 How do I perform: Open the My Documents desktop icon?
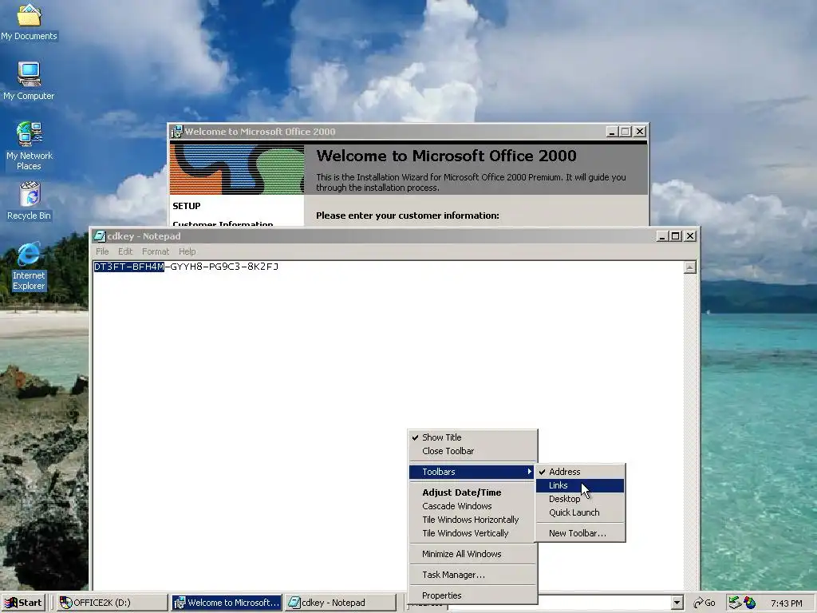[29, 22]
